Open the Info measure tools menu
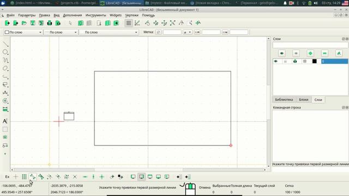The image size is (349, 196). coord(5,109)
